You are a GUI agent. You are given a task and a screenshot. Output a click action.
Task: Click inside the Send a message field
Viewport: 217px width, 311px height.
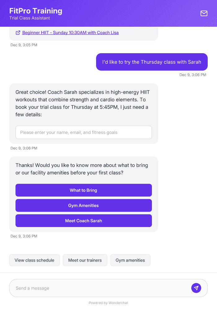93,288
